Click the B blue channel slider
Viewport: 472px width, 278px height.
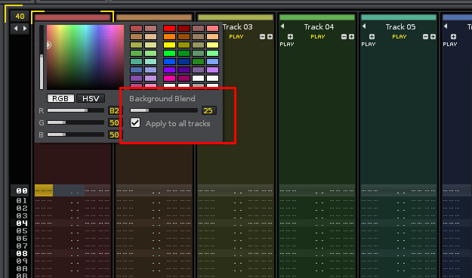click(76, 134)
